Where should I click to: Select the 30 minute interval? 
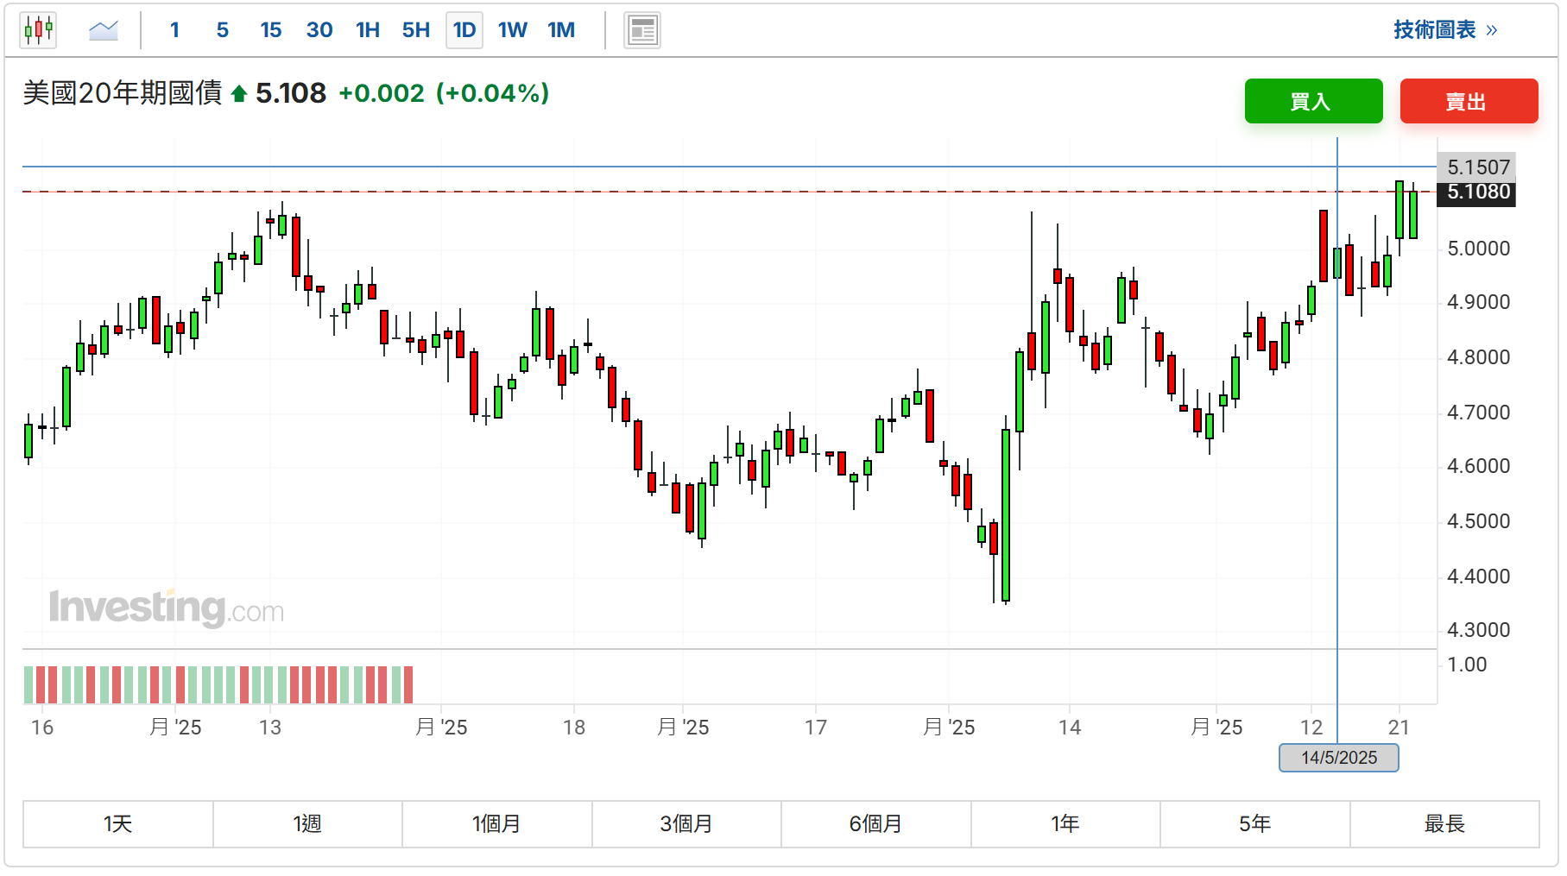click(319, 30)
